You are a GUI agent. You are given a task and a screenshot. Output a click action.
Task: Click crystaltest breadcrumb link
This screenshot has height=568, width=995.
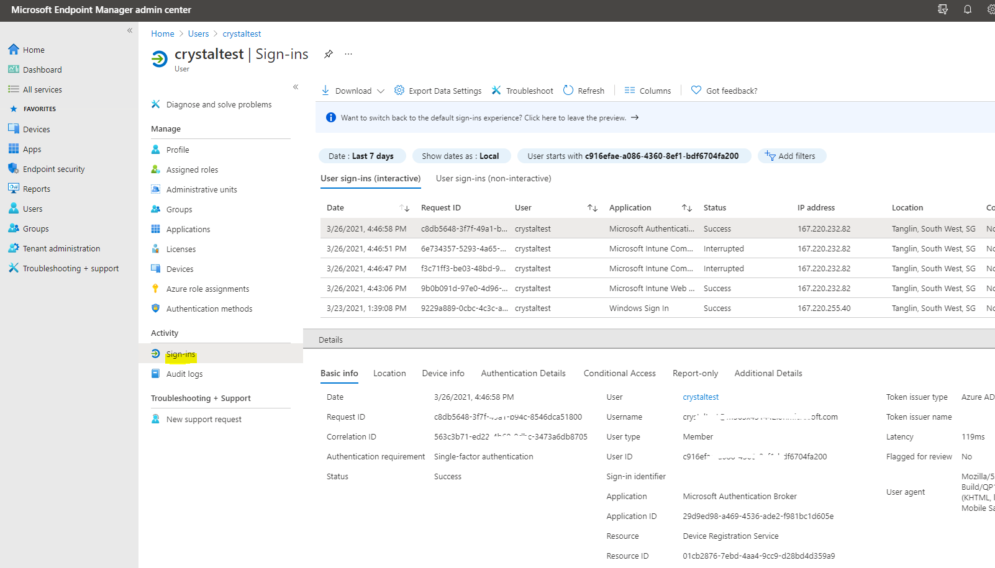tap(242, 34)
